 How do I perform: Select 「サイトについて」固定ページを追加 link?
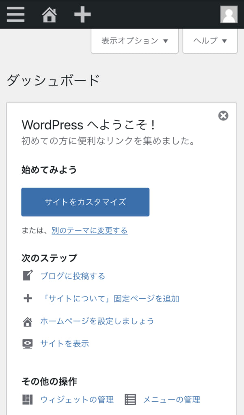click(x=110, y=299)
